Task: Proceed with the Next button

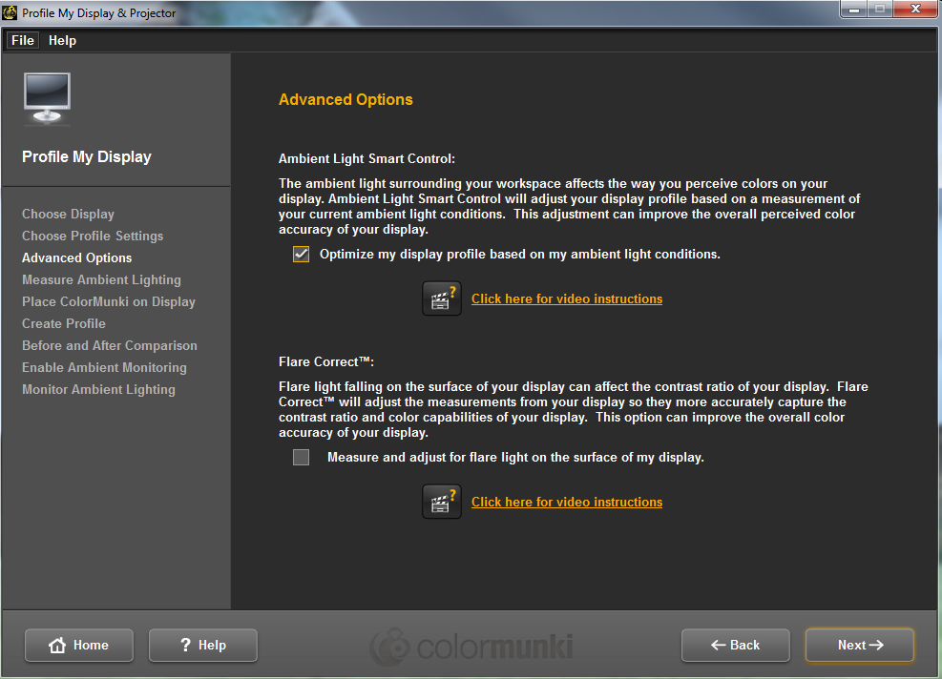Action: click(x=860, y=645)
